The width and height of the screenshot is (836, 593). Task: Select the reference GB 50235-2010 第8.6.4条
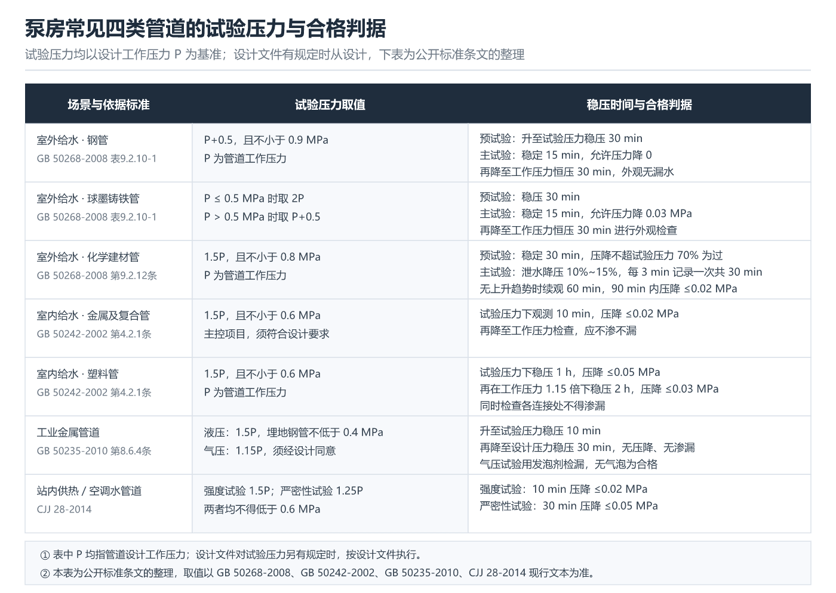pos(94,451)
